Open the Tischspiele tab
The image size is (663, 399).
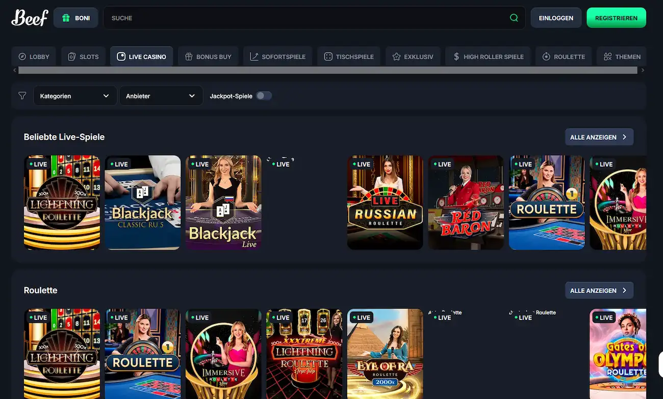349,57
